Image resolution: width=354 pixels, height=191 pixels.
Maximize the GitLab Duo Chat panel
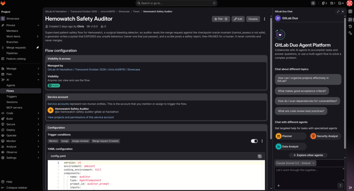[338, 11]
